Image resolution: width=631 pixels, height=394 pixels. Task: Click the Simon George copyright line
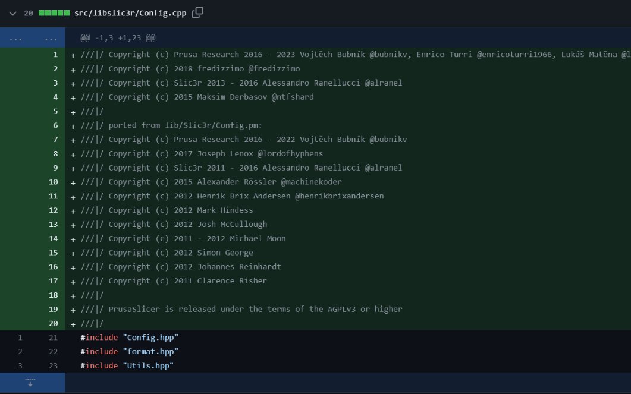click(167, 253)
